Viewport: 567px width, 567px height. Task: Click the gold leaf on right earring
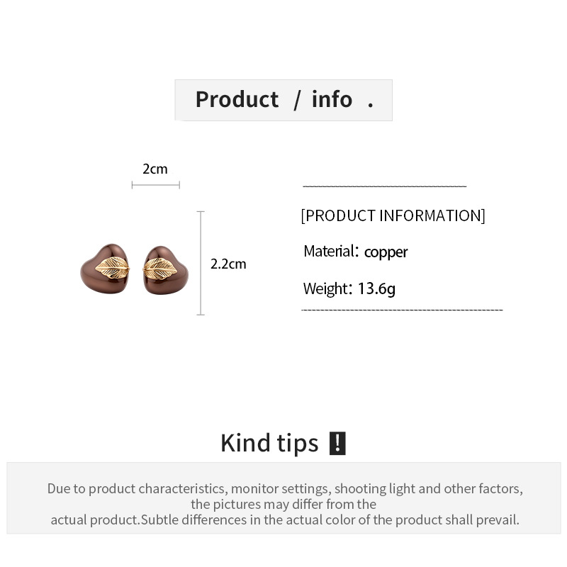[x=160, y=269]
